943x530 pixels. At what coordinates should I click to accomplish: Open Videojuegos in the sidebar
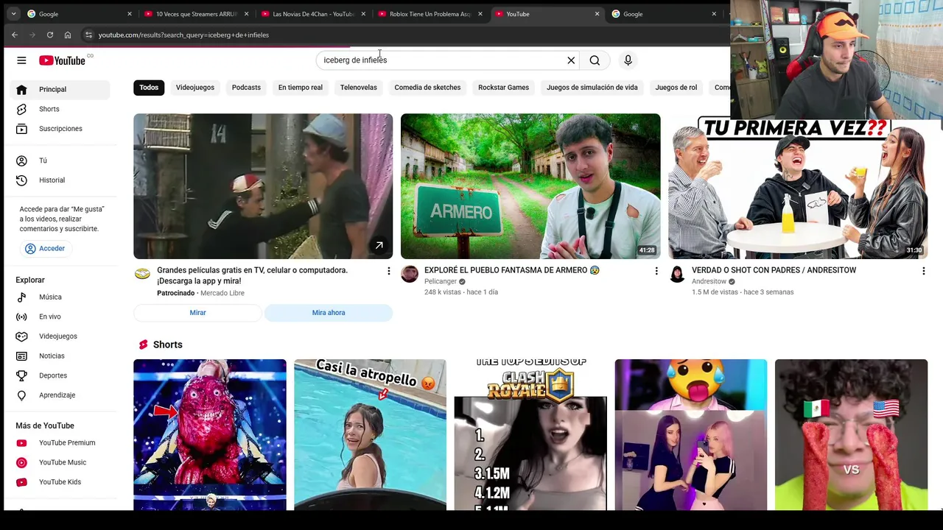(60, 336)
